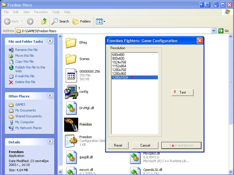Open the Back history dropdown arrow

(22, 21)
